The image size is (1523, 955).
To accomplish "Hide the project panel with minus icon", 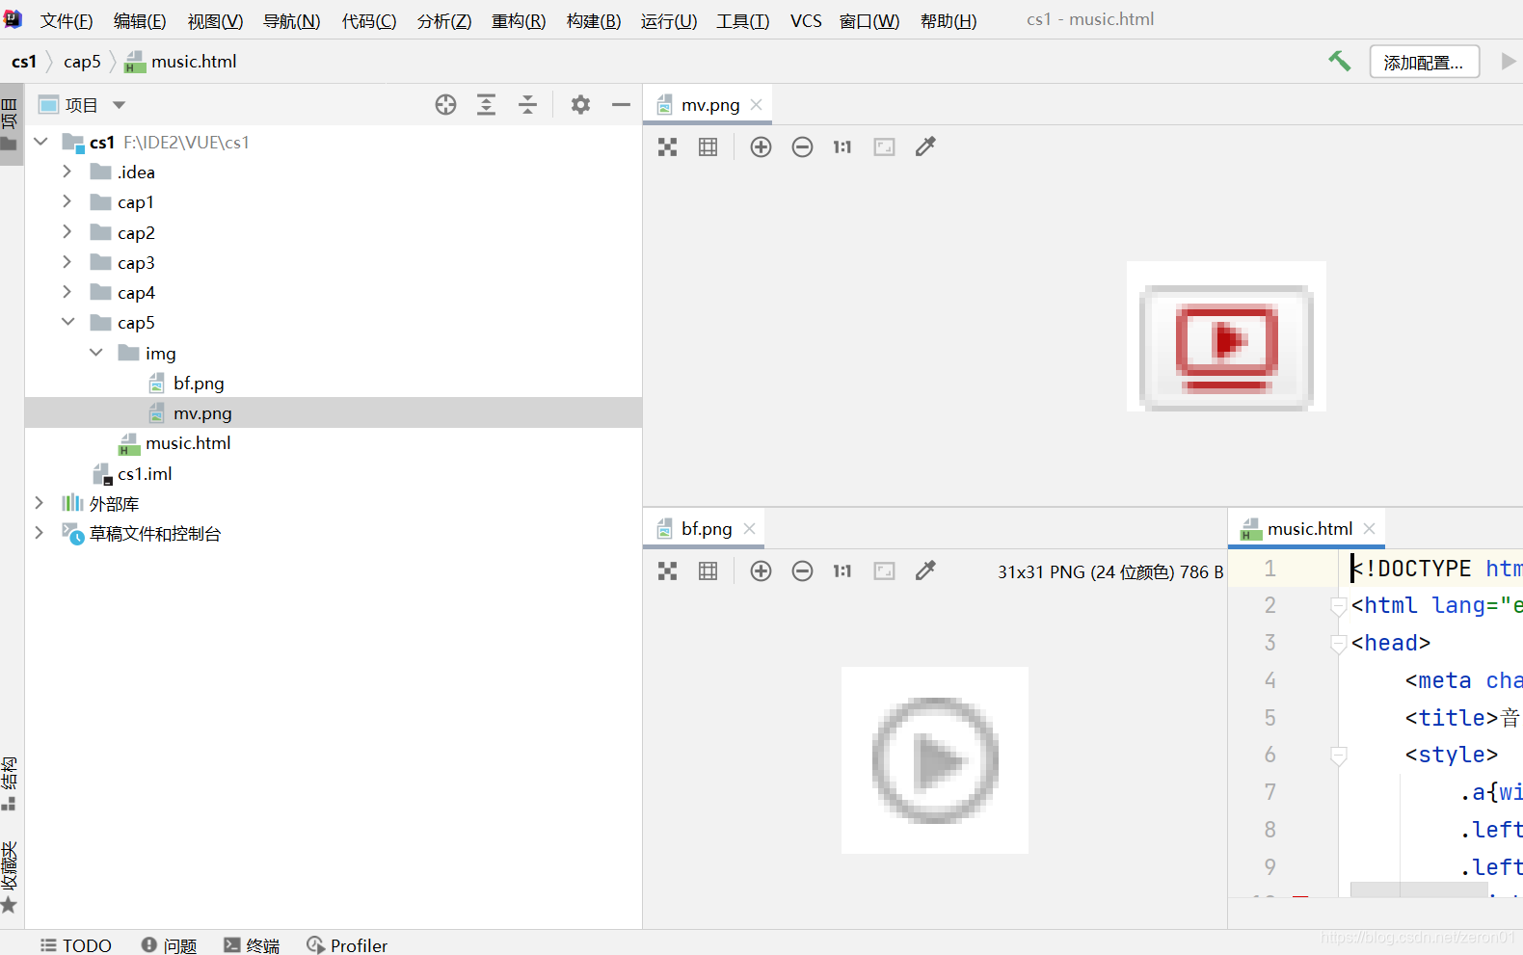I will click(621, 105).
